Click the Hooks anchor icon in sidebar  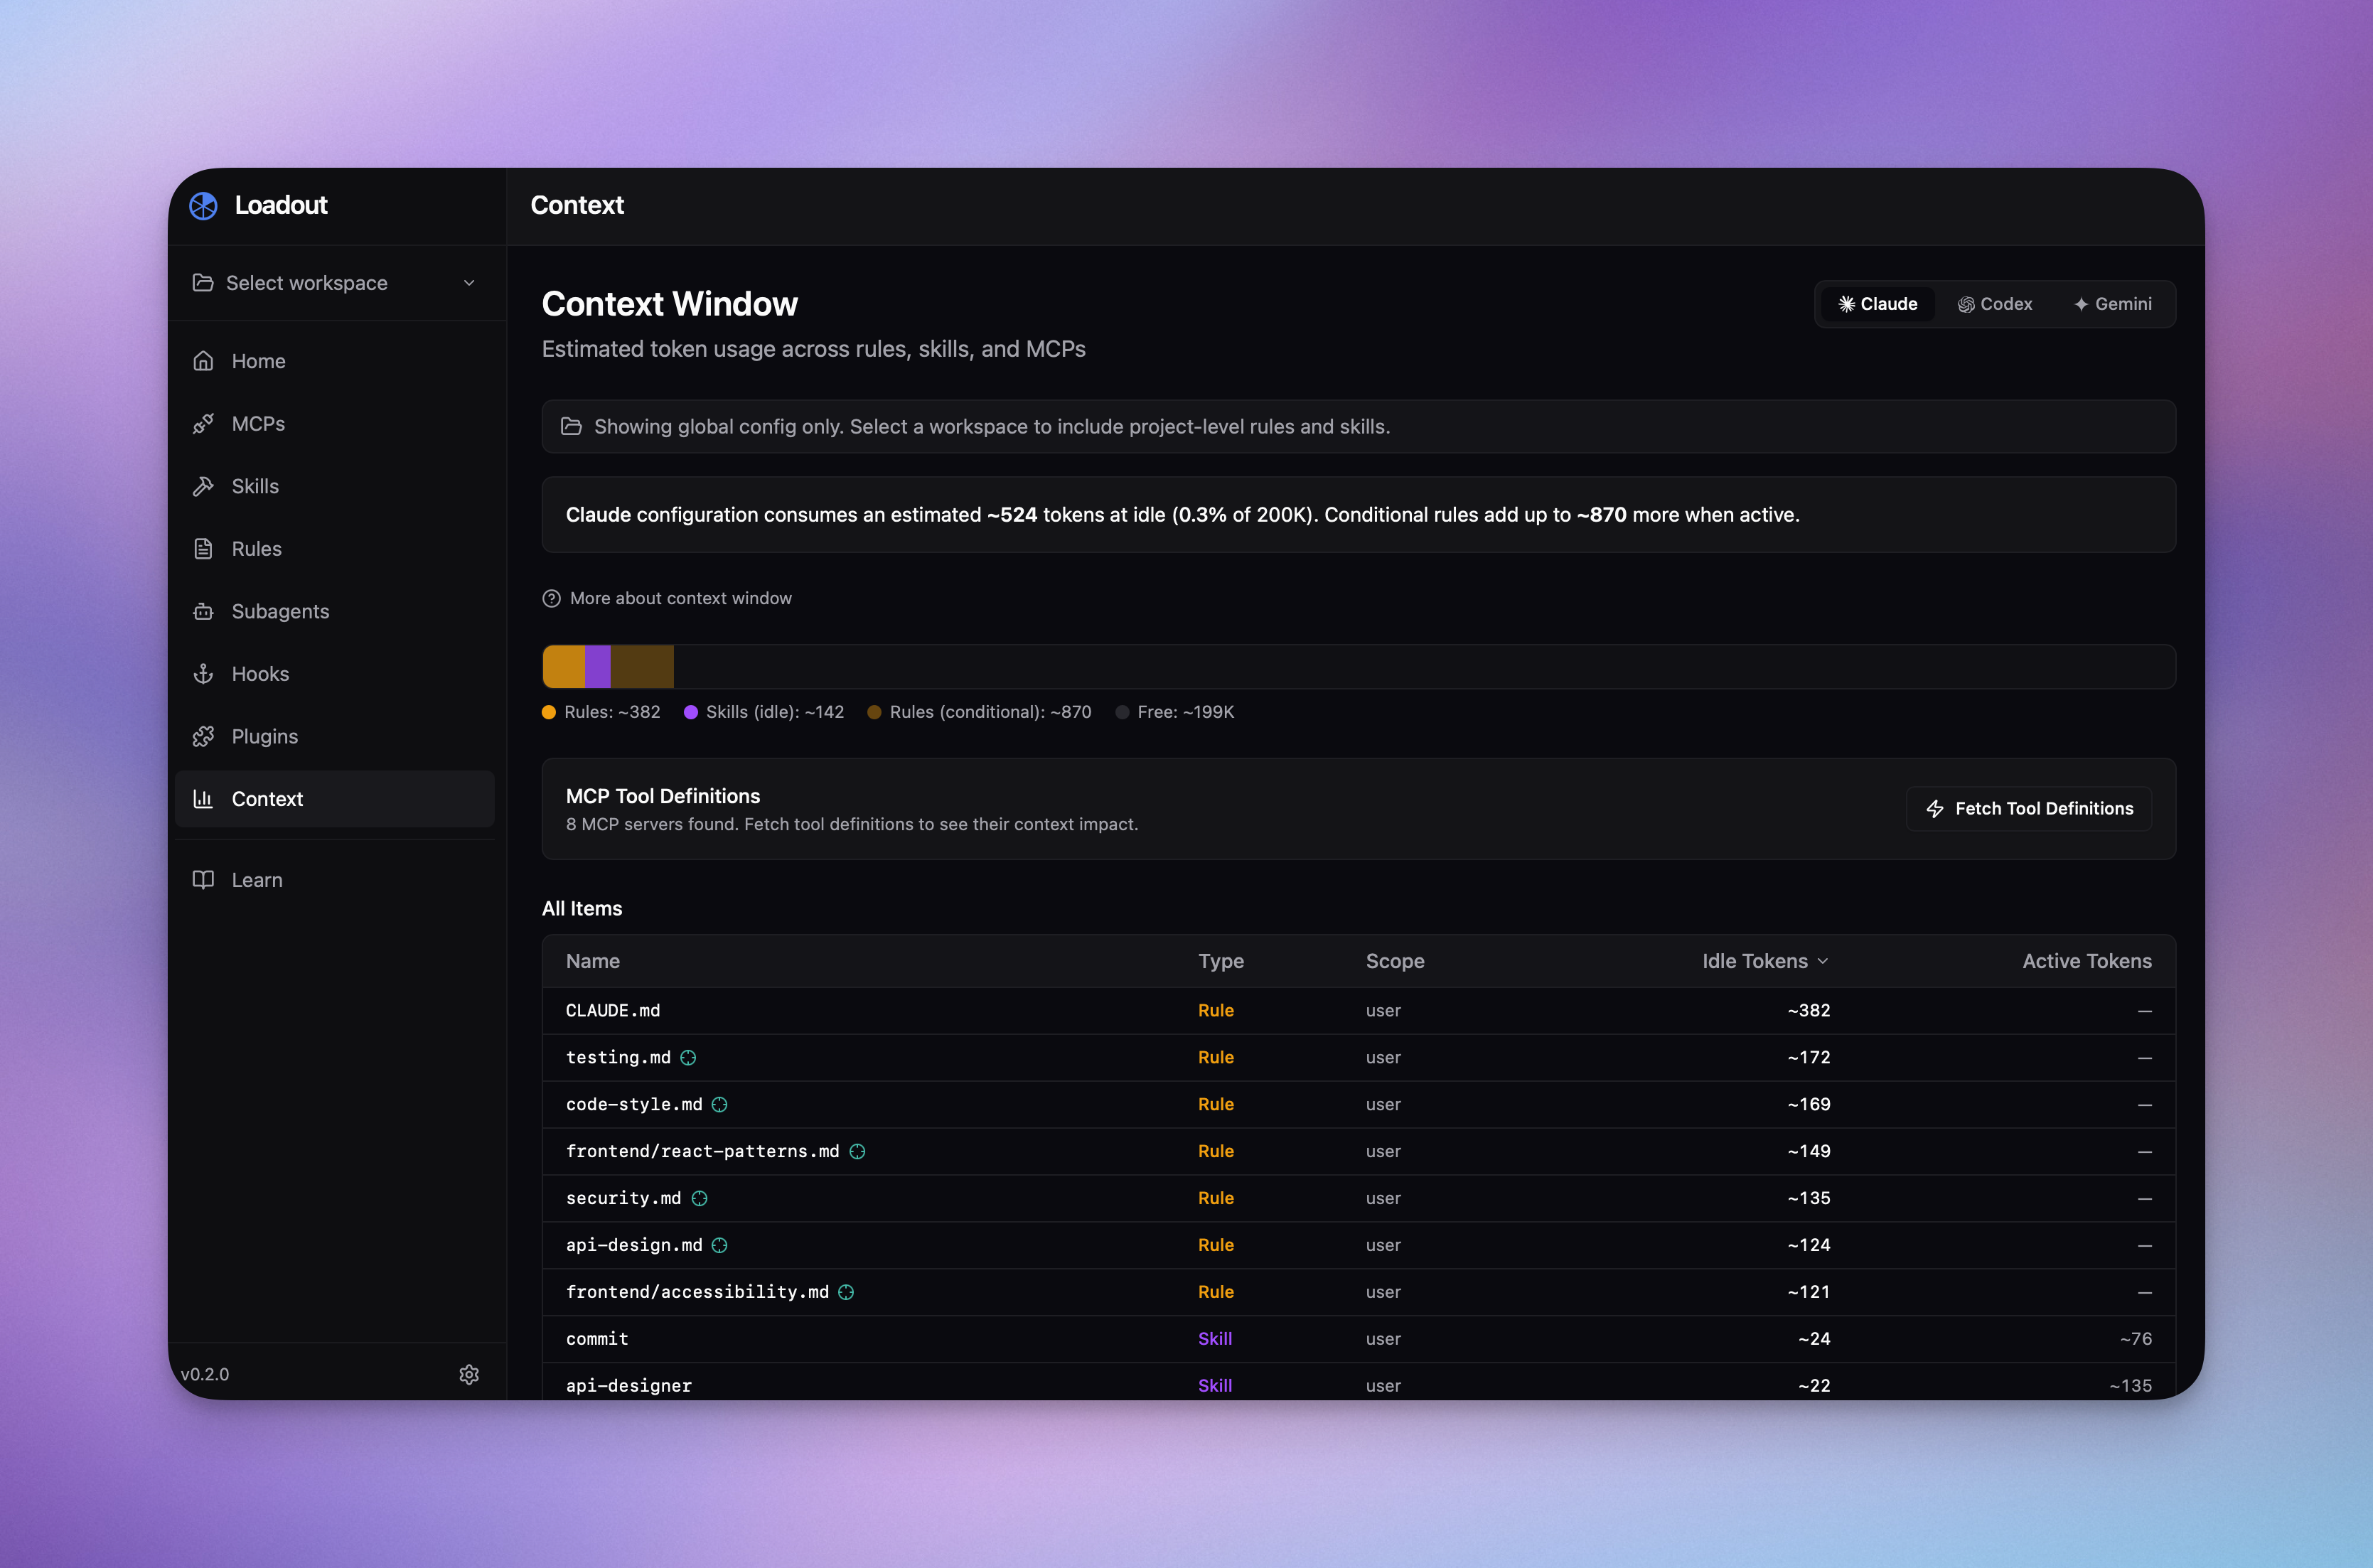(x=203, y=674)
